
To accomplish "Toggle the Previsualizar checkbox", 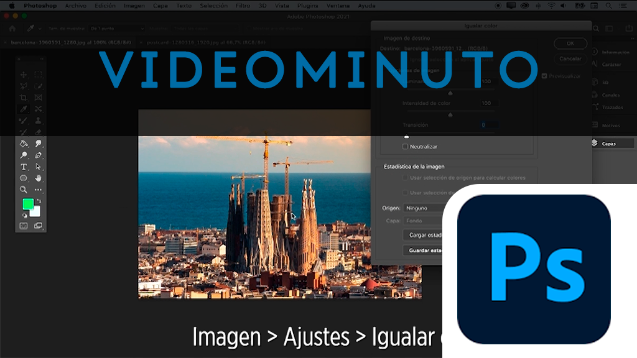I will click(x=544, y=76).
